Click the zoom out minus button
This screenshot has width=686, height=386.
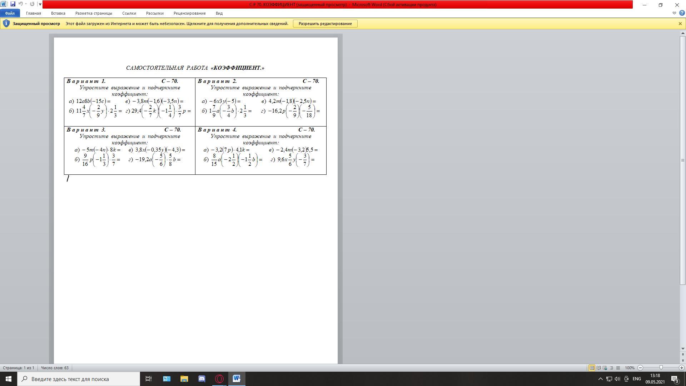pos(640,368)
